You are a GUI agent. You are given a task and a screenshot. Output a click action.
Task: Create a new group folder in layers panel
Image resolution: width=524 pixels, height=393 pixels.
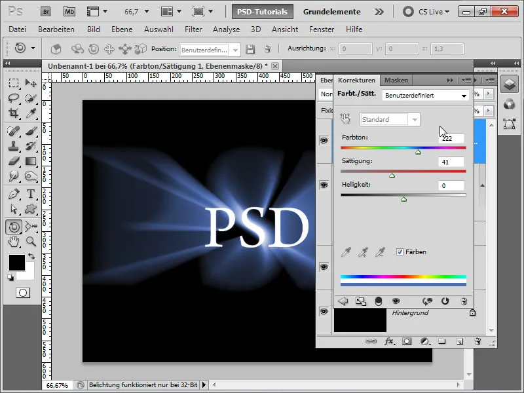pyautogui.click(x=441, y=341)
